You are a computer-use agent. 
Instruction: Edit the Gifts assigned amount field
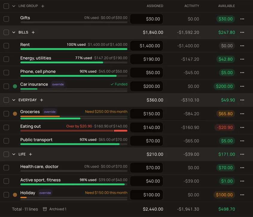[147, 19]
